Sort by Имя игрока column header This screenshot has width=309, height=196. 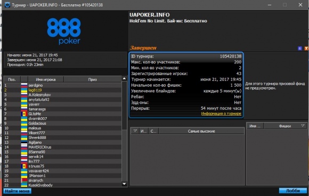click(x=45, y=79)
